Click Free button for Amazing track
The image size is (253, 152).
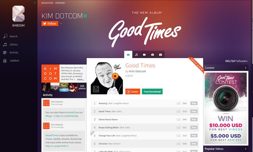pos(194,103)
